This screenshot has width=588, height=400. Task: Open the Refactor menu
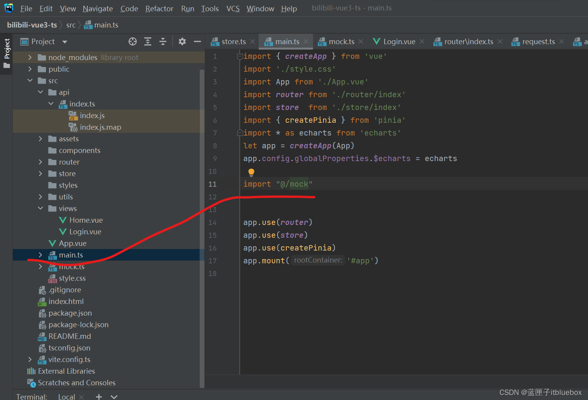click(x=159, y=9)
